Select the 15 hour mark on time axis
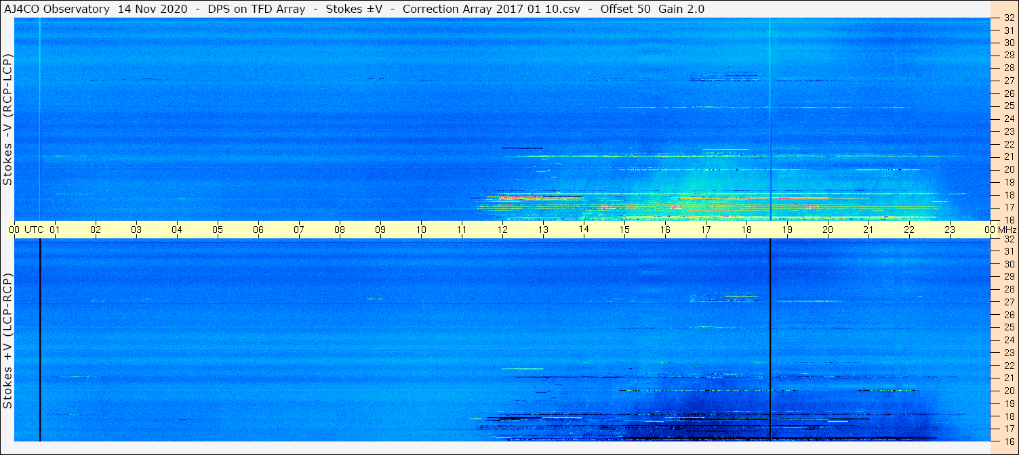 624,230
